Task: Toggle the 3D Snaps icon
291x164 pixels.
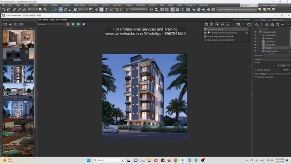Action: pyautogui.click(x=107, y=10)
